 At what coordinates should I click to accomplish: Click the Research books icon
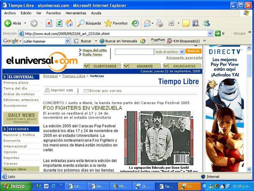(196, 23)
